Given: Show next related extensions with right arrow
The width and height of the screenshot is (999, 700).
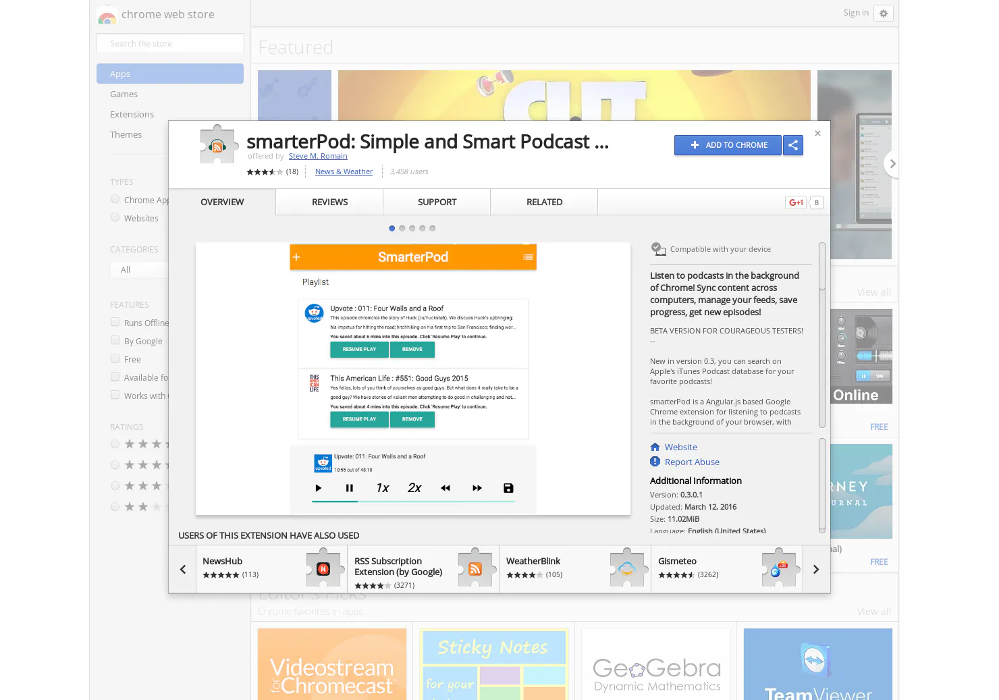Looking at the screenshot, I should (x=816, y=569).
